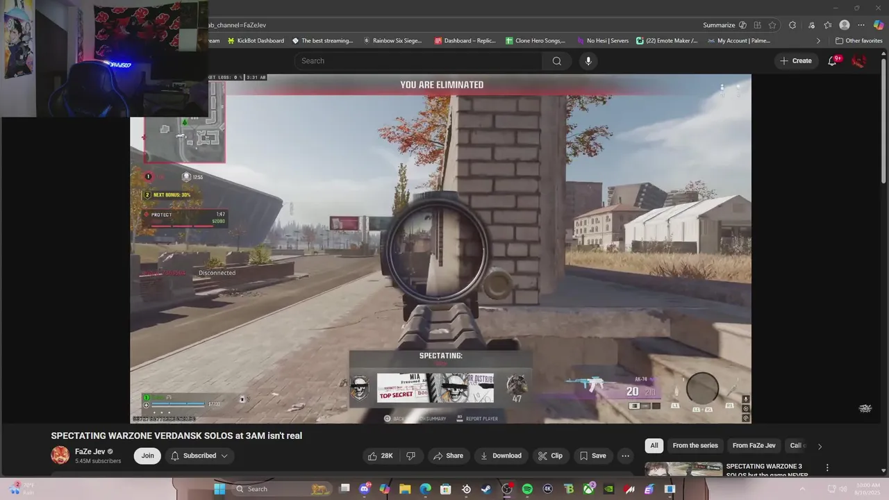Open YouTube notifications bell
The image size is (889, 500).
[x=832, y=61]
